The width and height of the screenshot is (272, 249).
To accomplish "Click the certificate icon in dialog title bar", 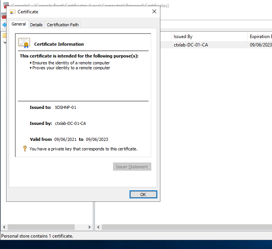I will click(x=13, y=12).
